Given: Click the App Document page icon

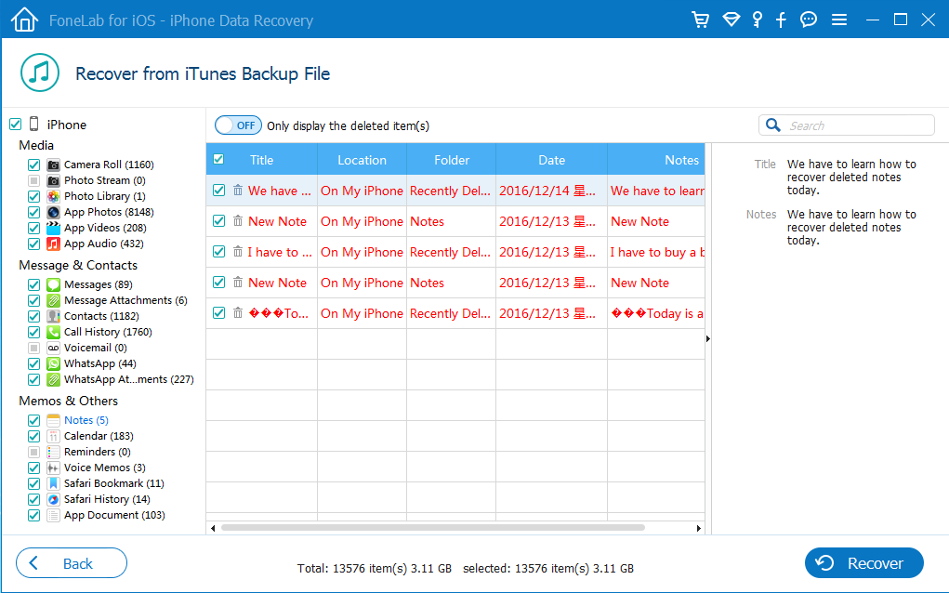Looking at the screenshot, I should coord(53,514).
